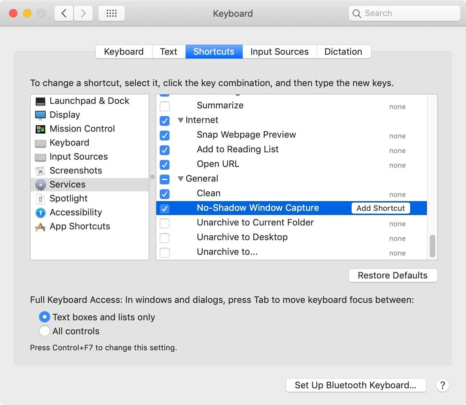The image size is (466, 405).
Task: Click the Mission Control icon
Action: [40, 129]
